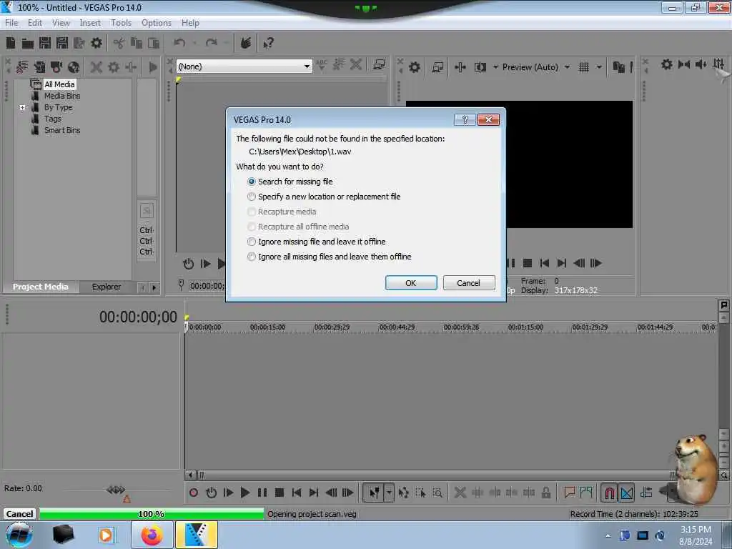The height and width of the screenshot is (549, 732).
Task: Select the Media Bins tree item
Action: [62, 96]
